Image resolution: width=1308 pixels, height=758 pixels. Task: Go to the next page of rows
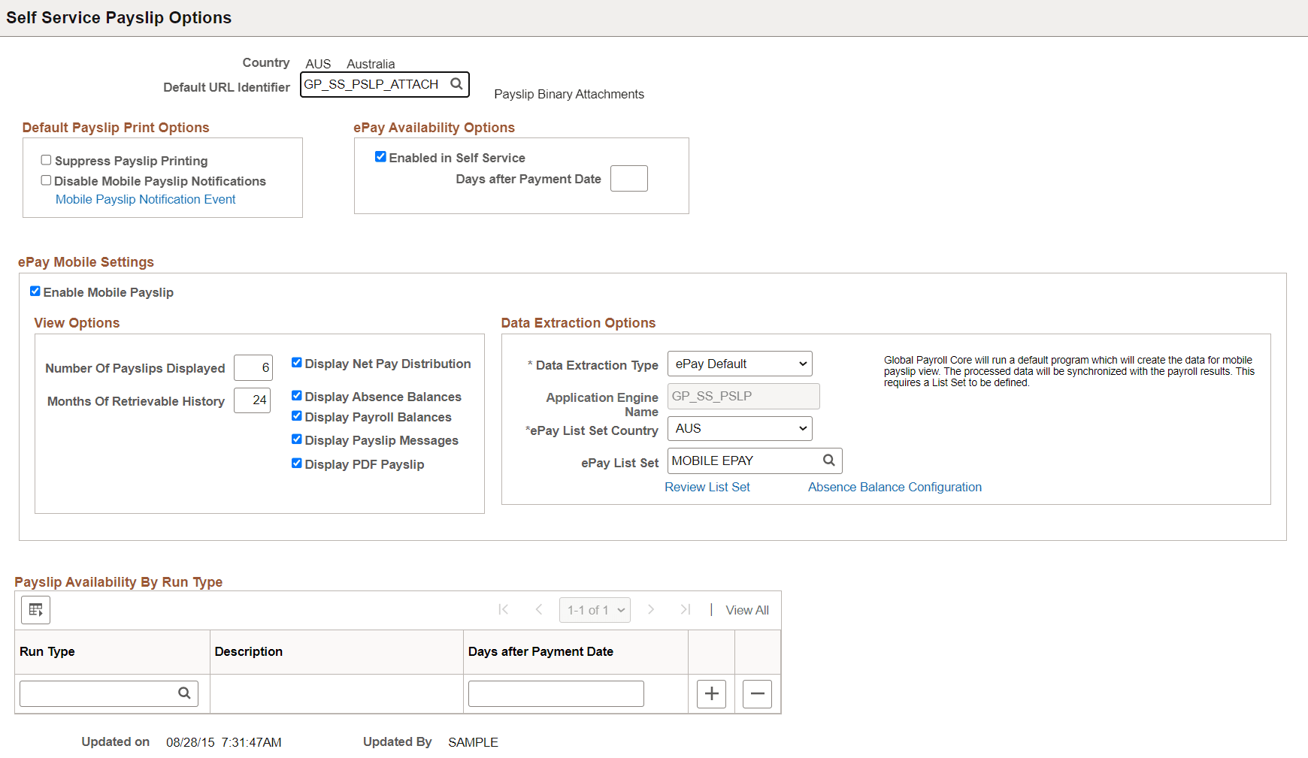(x=650, y=609)
